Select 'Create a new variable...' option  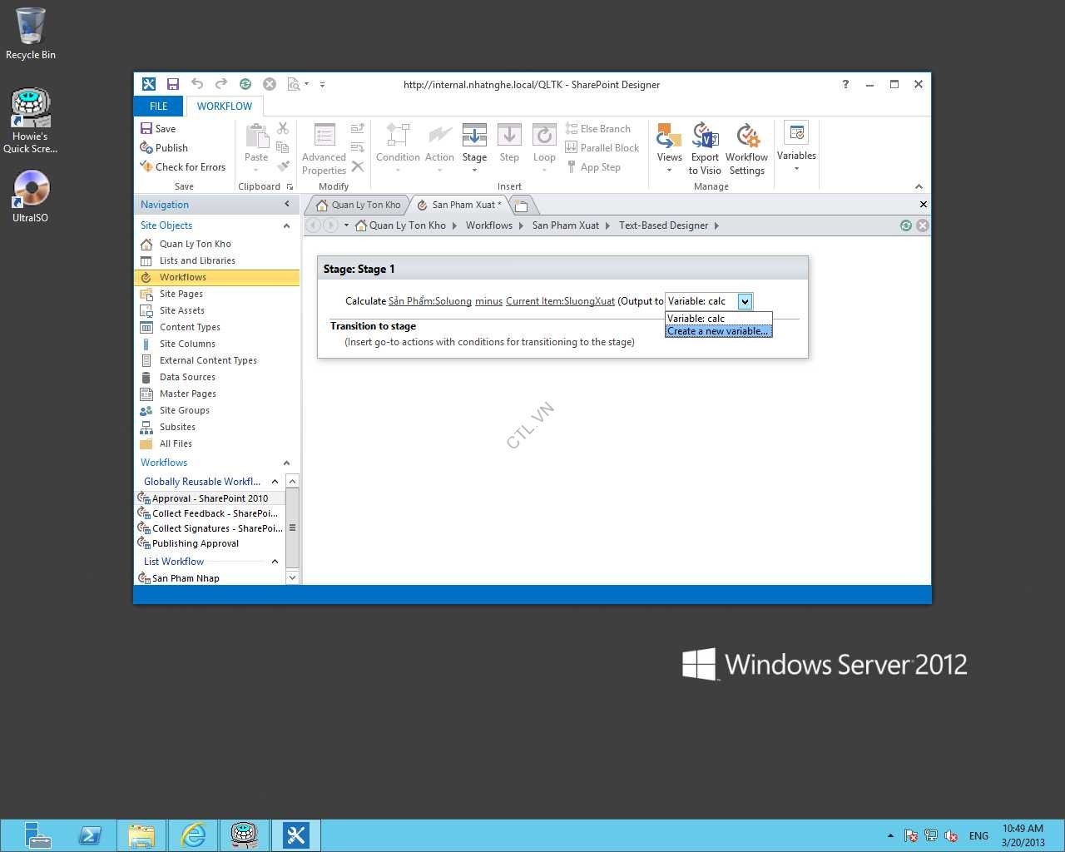point(718,331)
